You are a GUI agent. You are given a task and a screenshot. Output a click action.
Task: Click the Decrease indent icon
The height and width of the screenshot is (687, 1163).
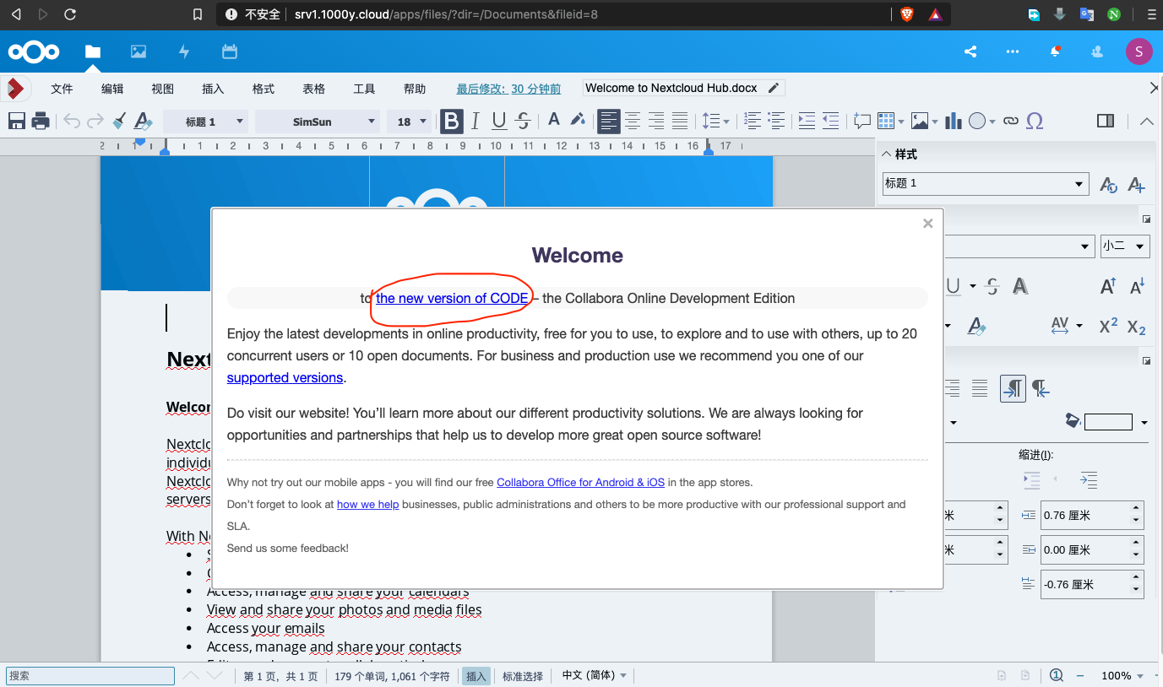(830, 122)
